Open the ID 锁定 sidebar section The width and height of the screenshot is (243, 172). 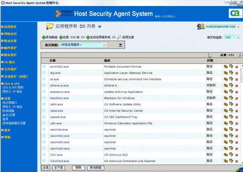(9, 62)
